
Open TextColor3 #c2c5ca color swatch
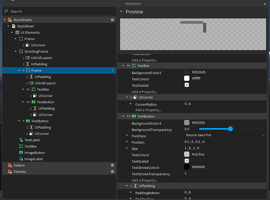187,154
